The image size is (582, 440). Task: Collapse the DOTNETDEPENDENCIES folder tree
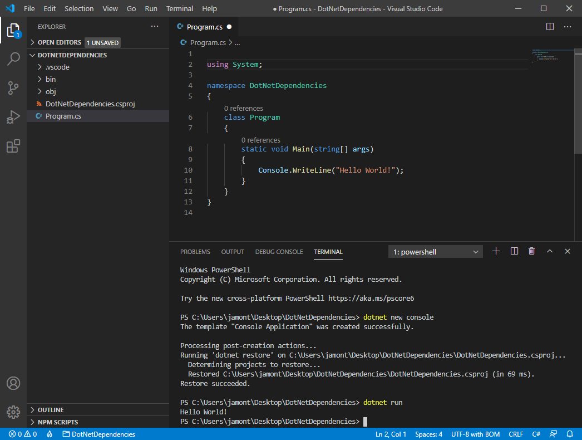(x=32, y=55)
